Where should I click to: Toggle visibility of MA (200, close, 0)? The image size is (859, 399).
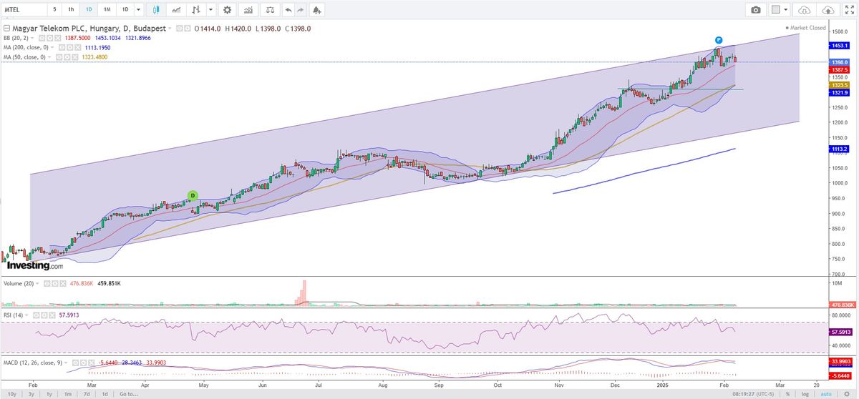coord(62,48)
